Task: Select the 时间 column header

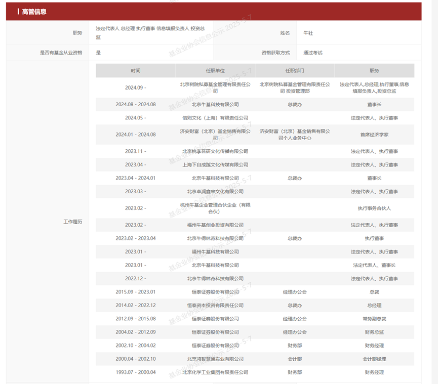Action: click(x=135, y=71)
